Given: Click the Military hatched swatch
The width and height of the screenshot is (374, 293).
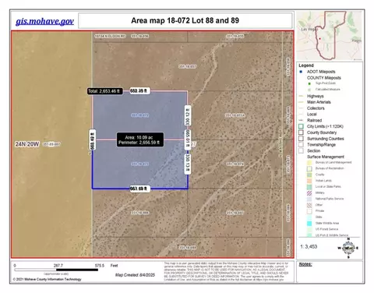Looking at the screenshot, I should click(309, 193).
